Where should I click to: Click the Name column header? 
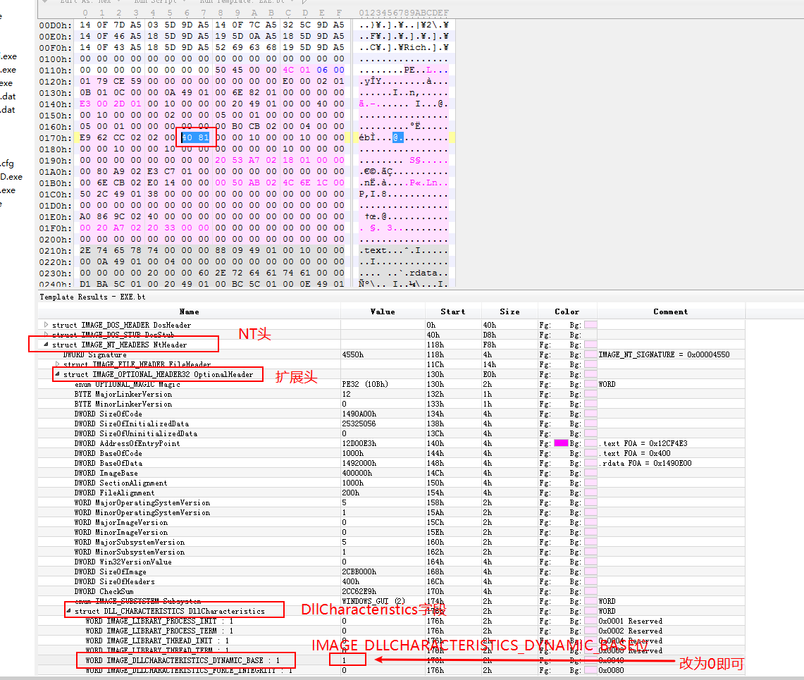pos(190,311)
